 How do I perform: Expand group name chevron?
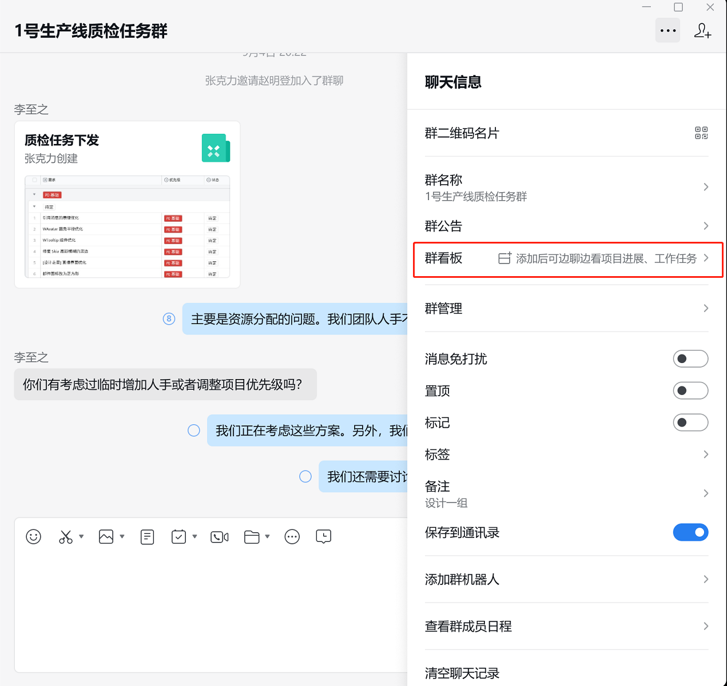coord(706,187)
